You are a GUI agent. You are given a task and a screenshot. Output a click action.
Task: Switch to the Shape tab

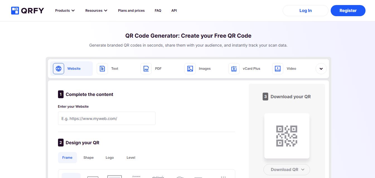pyautogui.click(x=88, y=158)
